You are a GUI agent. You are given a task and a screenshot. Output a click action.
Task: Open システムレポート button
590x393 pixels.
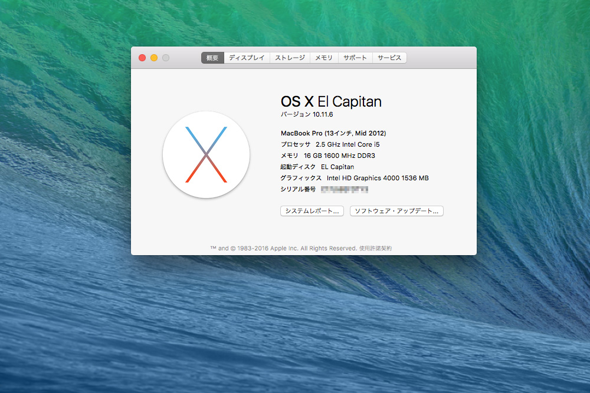click(x=312, y=211)
